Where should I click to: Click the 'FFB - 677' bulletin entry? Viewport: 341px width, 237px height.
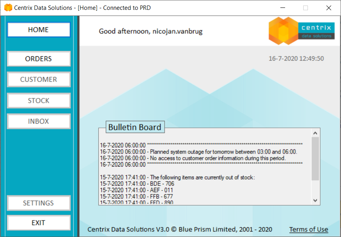pyautogui.click(x=136, y=196)
